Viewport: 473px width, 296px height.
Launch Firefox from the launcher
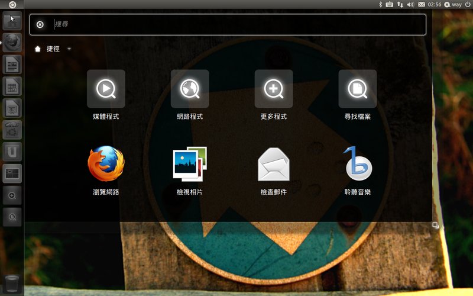(x=12, y=42)
